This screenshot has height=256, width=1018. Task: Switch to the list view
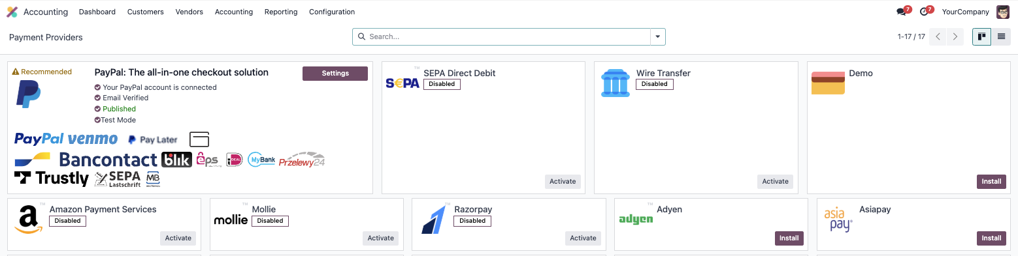pyautogui.click(x=1001, y=36)
